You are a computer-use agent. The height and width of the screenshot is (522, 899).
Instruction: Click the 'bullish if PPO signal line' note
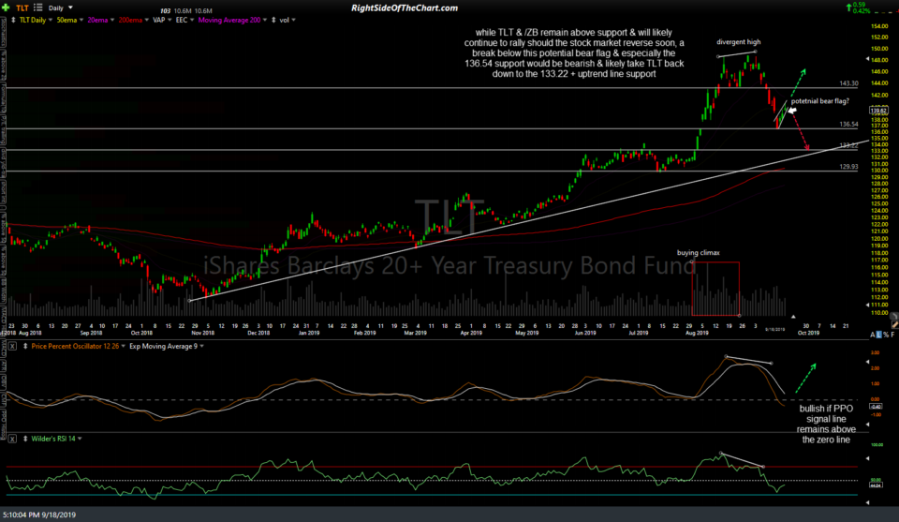pyautogui.click(x=826, y=425)
